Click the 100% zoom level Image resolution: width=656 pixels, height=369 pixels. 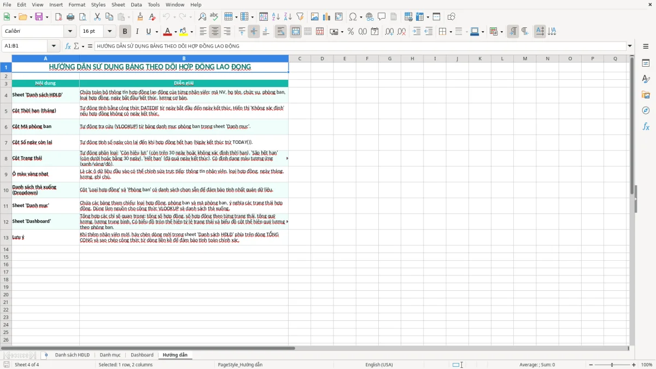click(x=647, y=365)
